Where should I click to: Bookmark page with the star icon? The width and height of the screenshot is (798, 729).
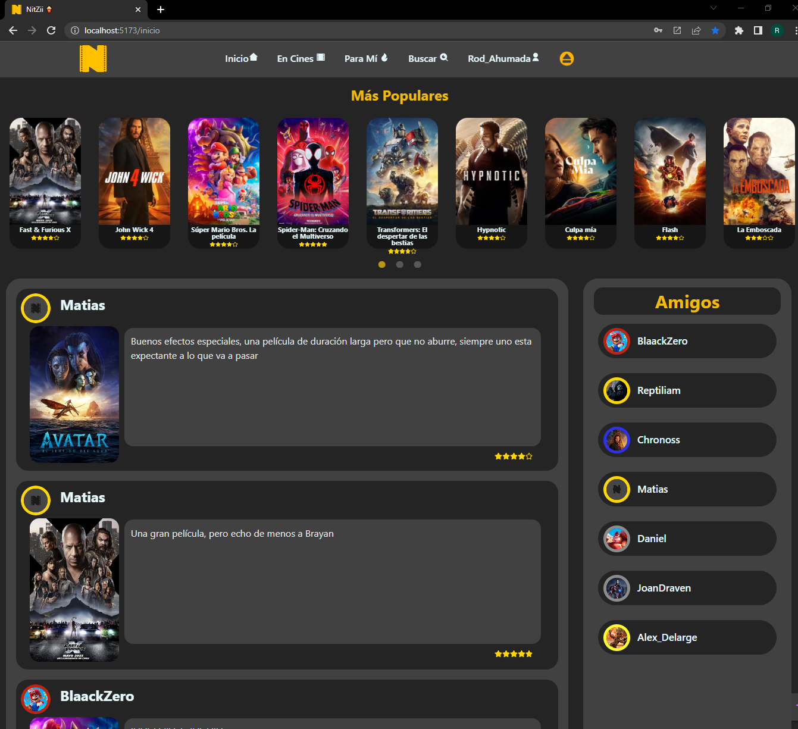715,30
